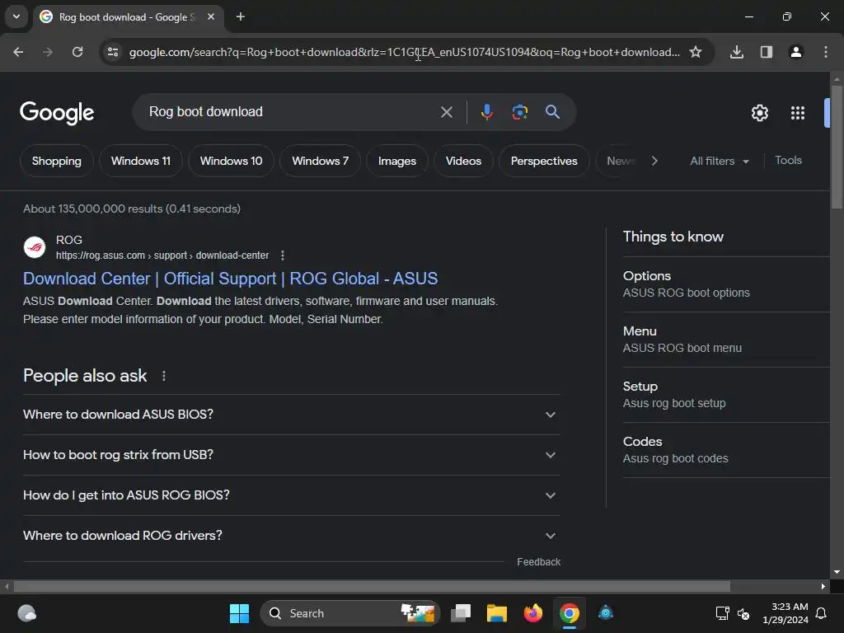Expand 'How to boot rog strix from USB?'
The image size is (844, 633).
click(x=292, y=455)
